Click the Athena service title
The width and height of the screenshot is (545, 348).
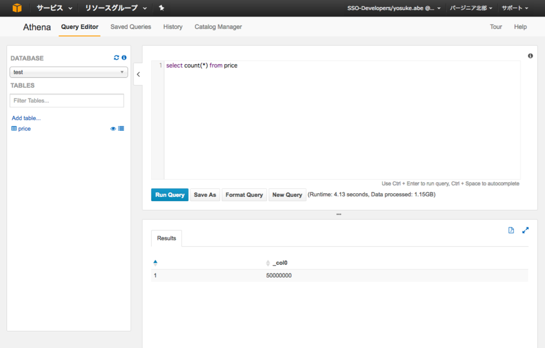click(37, 27)
